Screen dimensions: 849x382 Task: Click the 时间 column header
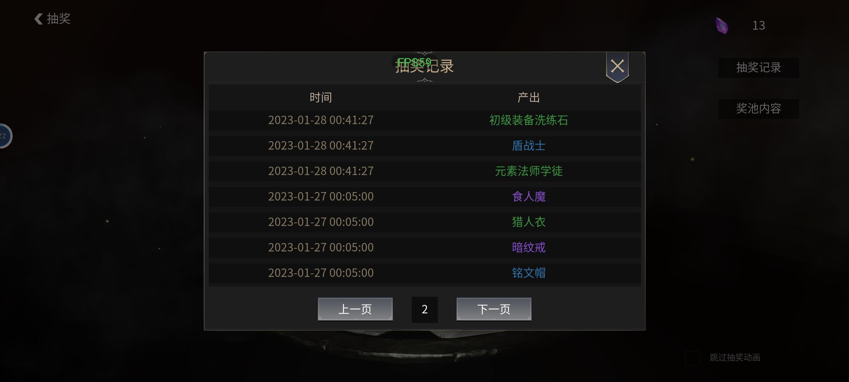click(x=320, y=97)
